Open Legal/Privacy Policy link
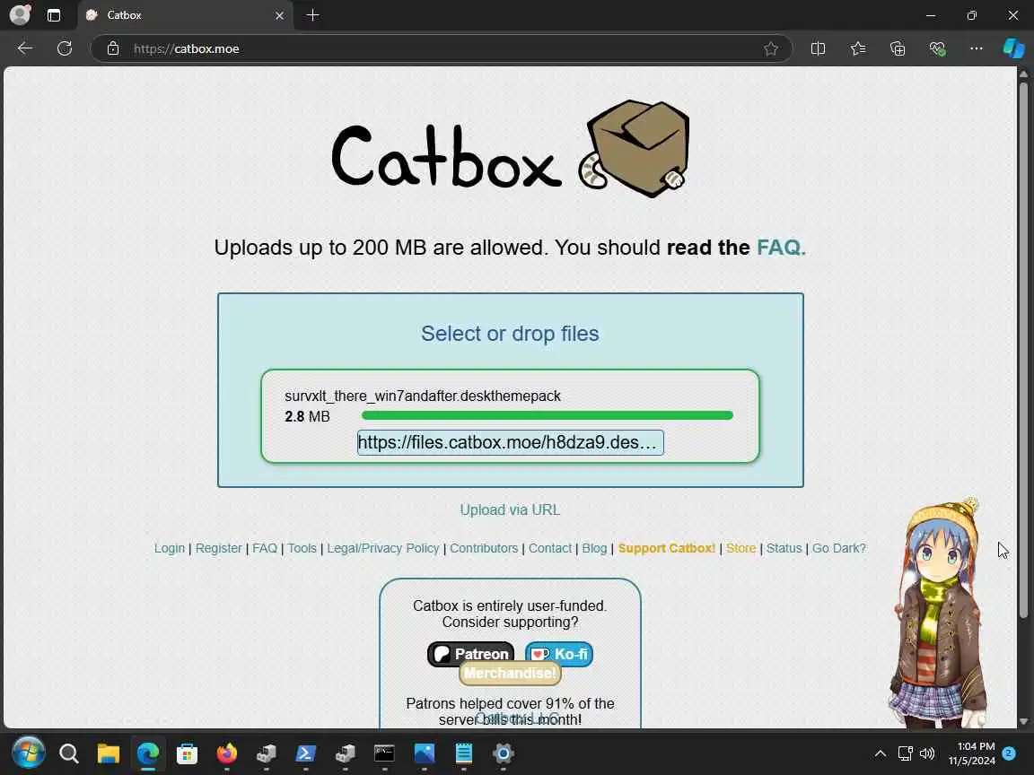 pos(383,548)
